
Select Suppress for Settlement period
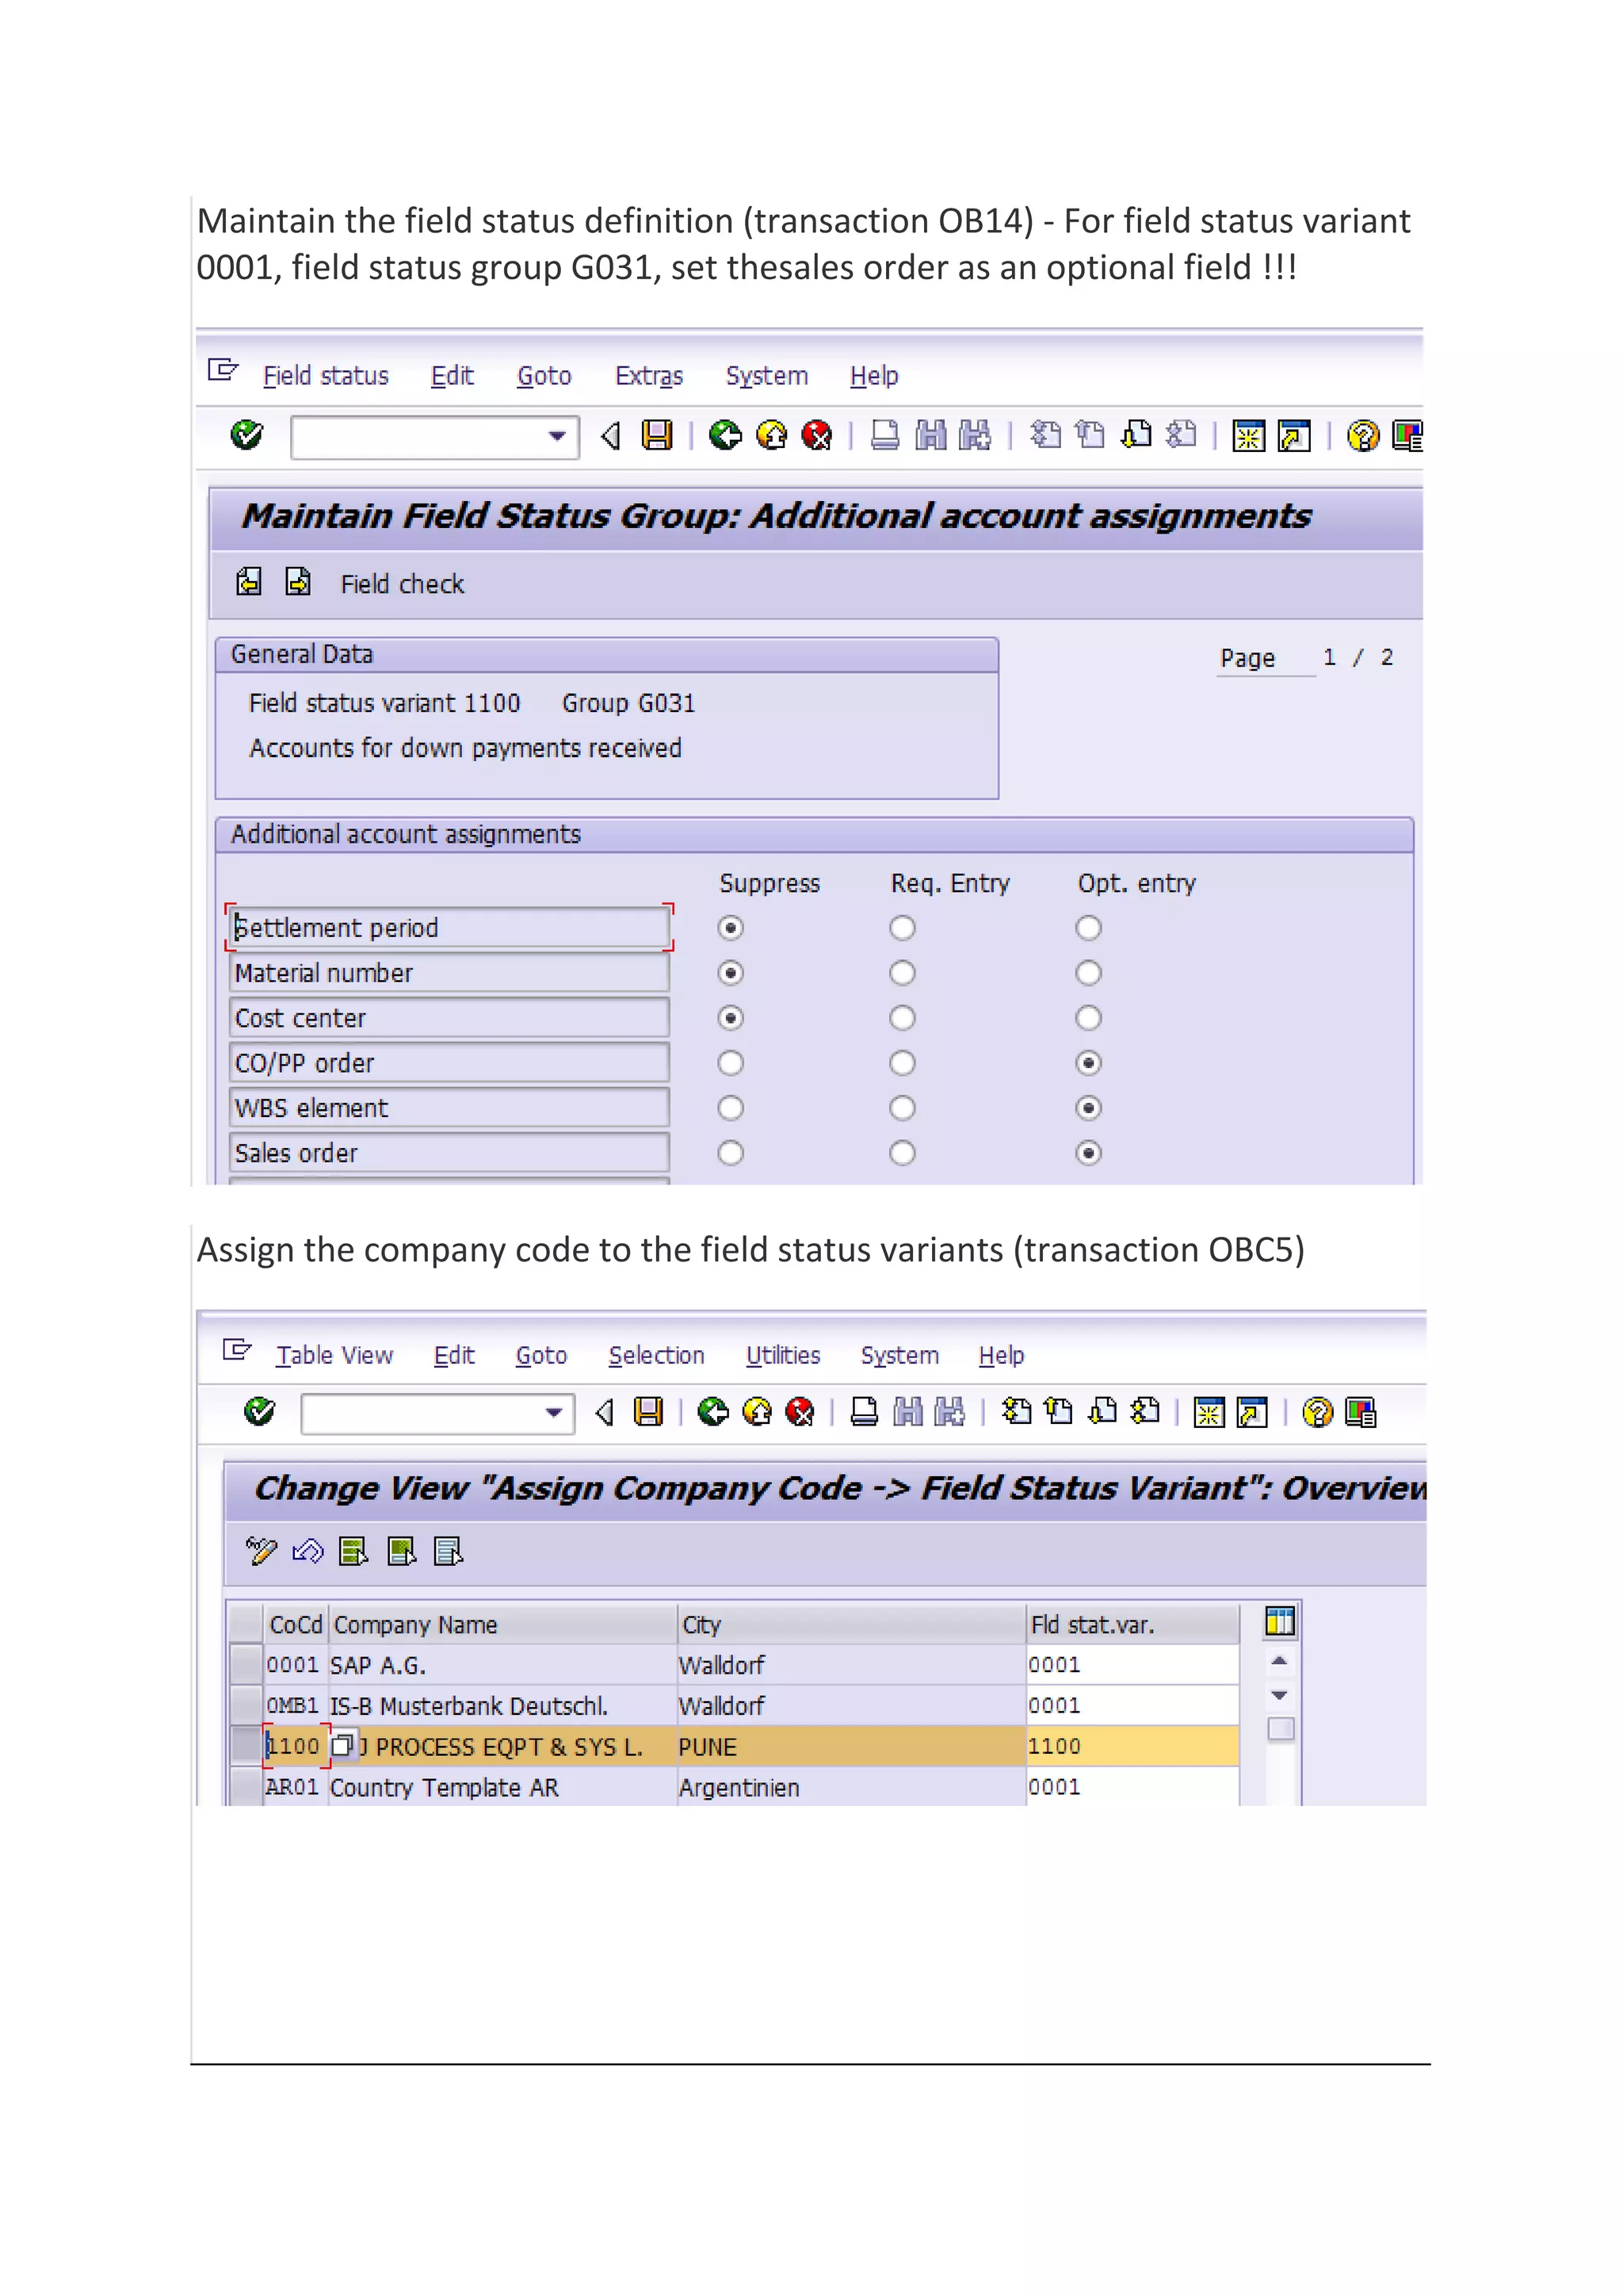(731, 928)
